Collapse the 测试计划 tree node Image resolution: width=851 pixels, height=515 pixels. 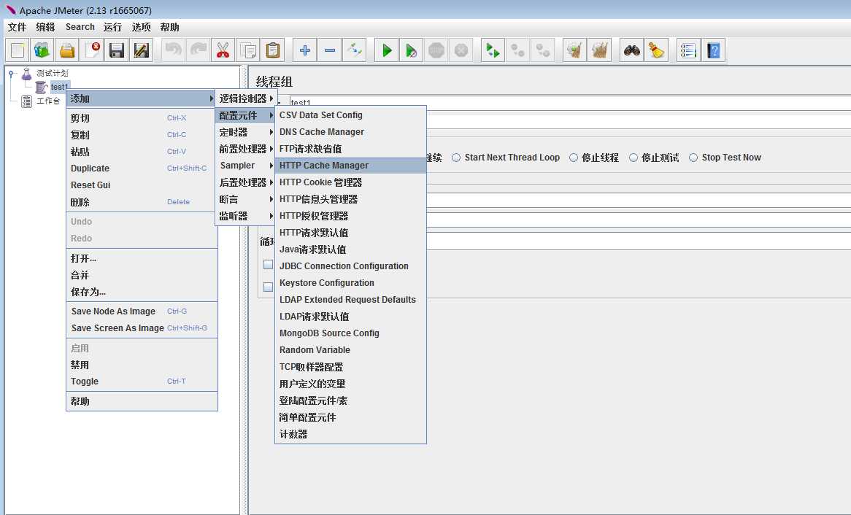point(11,74)
